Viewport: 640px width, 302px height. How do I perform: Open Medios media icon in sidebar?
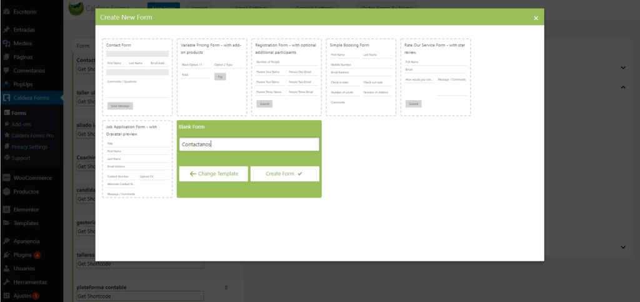click(6, 43)
